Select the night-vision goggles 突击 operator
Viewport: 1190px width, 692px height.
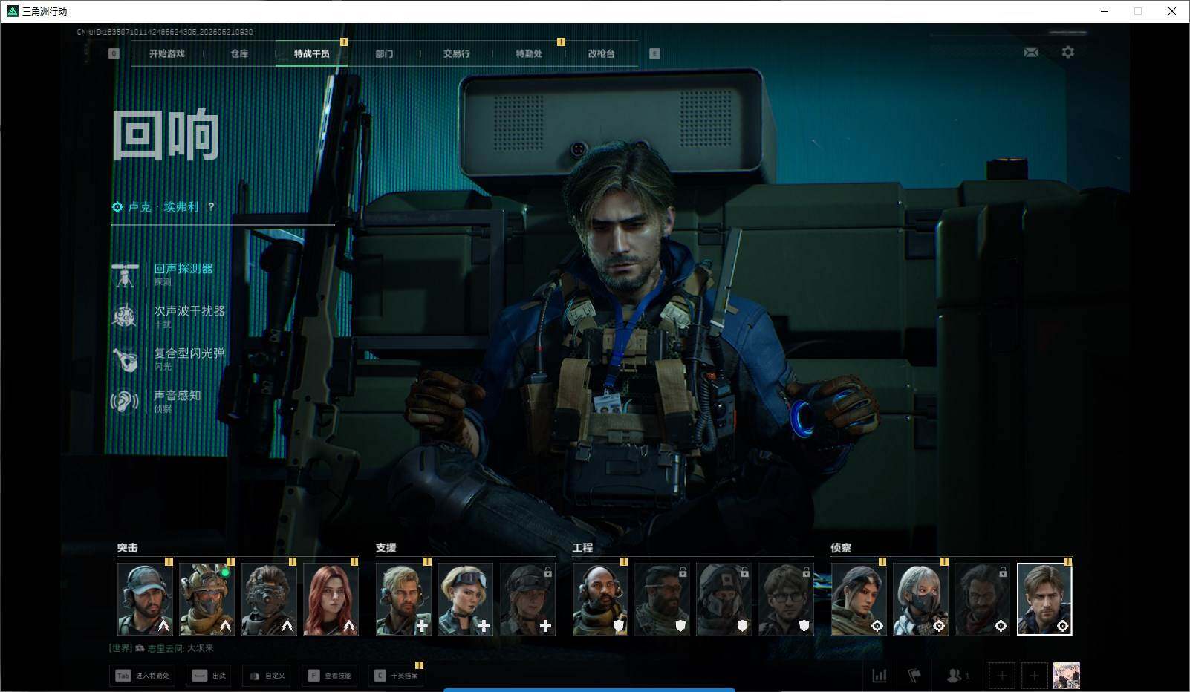coord(269,598)
